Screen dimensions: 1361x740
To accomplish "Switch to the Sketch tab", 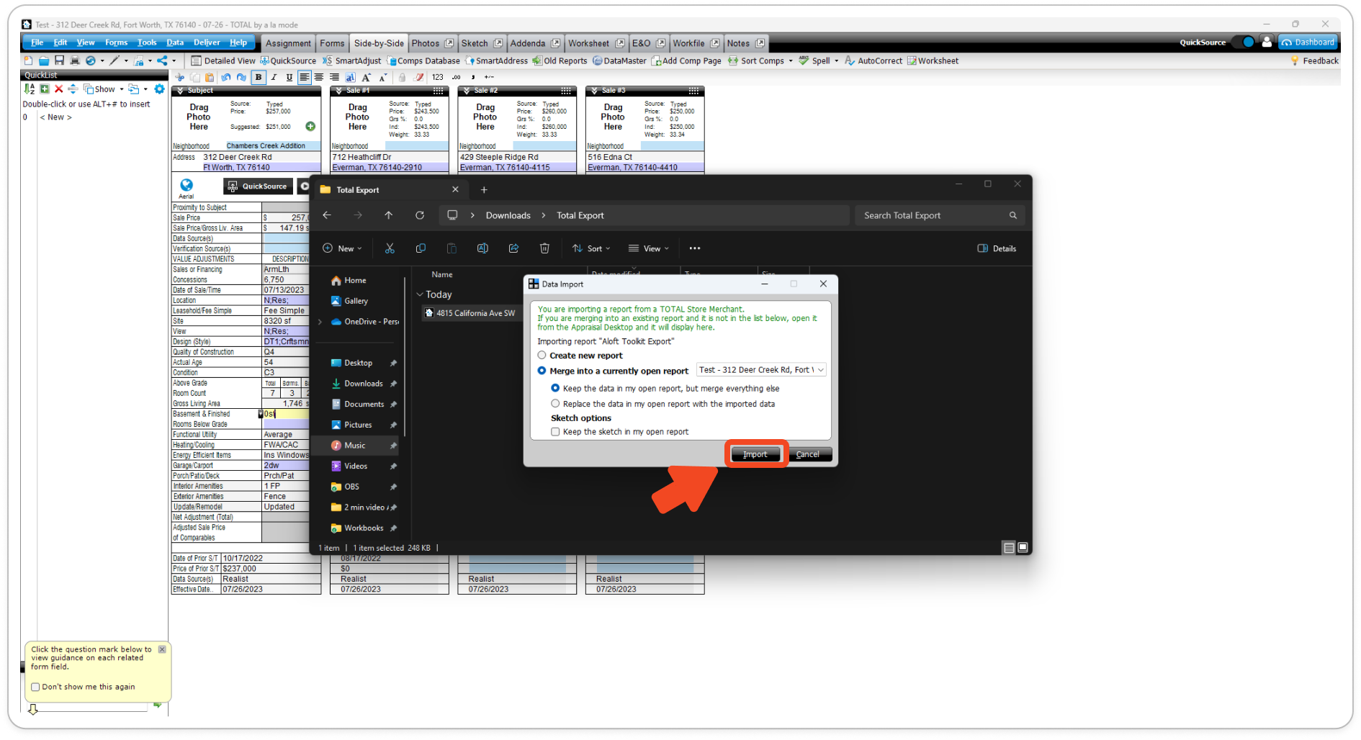I will (481, 43).
